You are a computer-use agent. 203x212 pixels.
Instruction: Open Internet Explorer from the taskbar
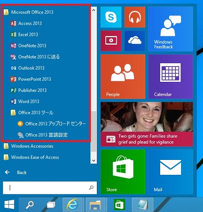click(x=72, y=205)
